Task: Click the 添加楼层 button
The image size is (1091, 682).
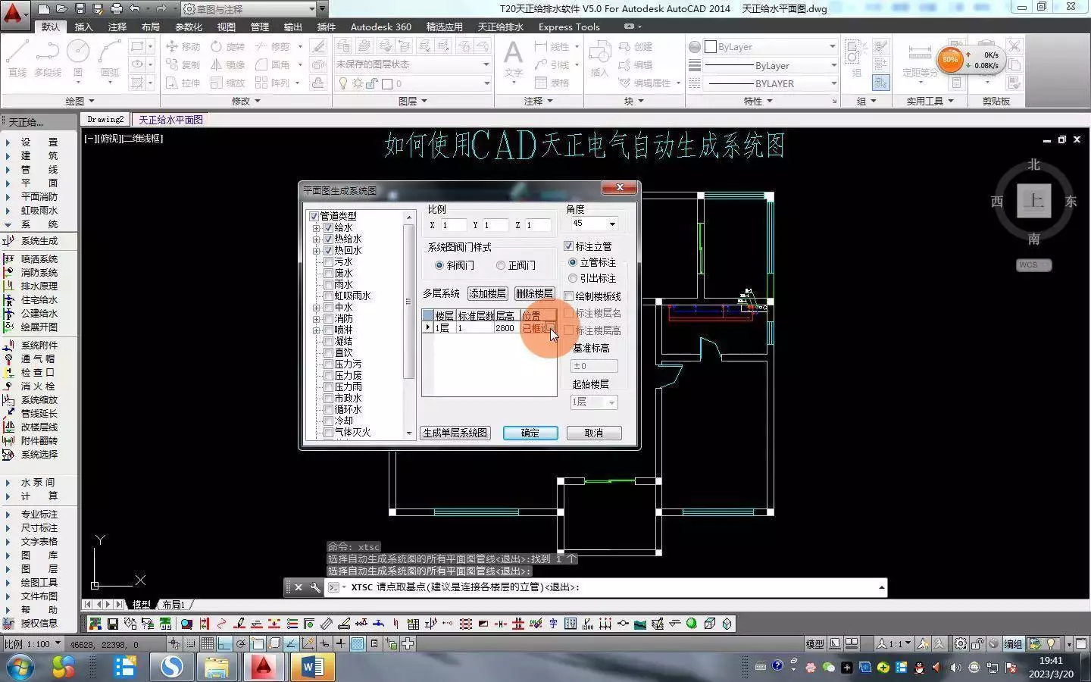Action: 486,293
